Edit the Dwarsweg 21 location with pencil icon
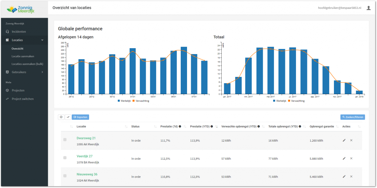This screenshot has width=377, height=188. (344, 140)
